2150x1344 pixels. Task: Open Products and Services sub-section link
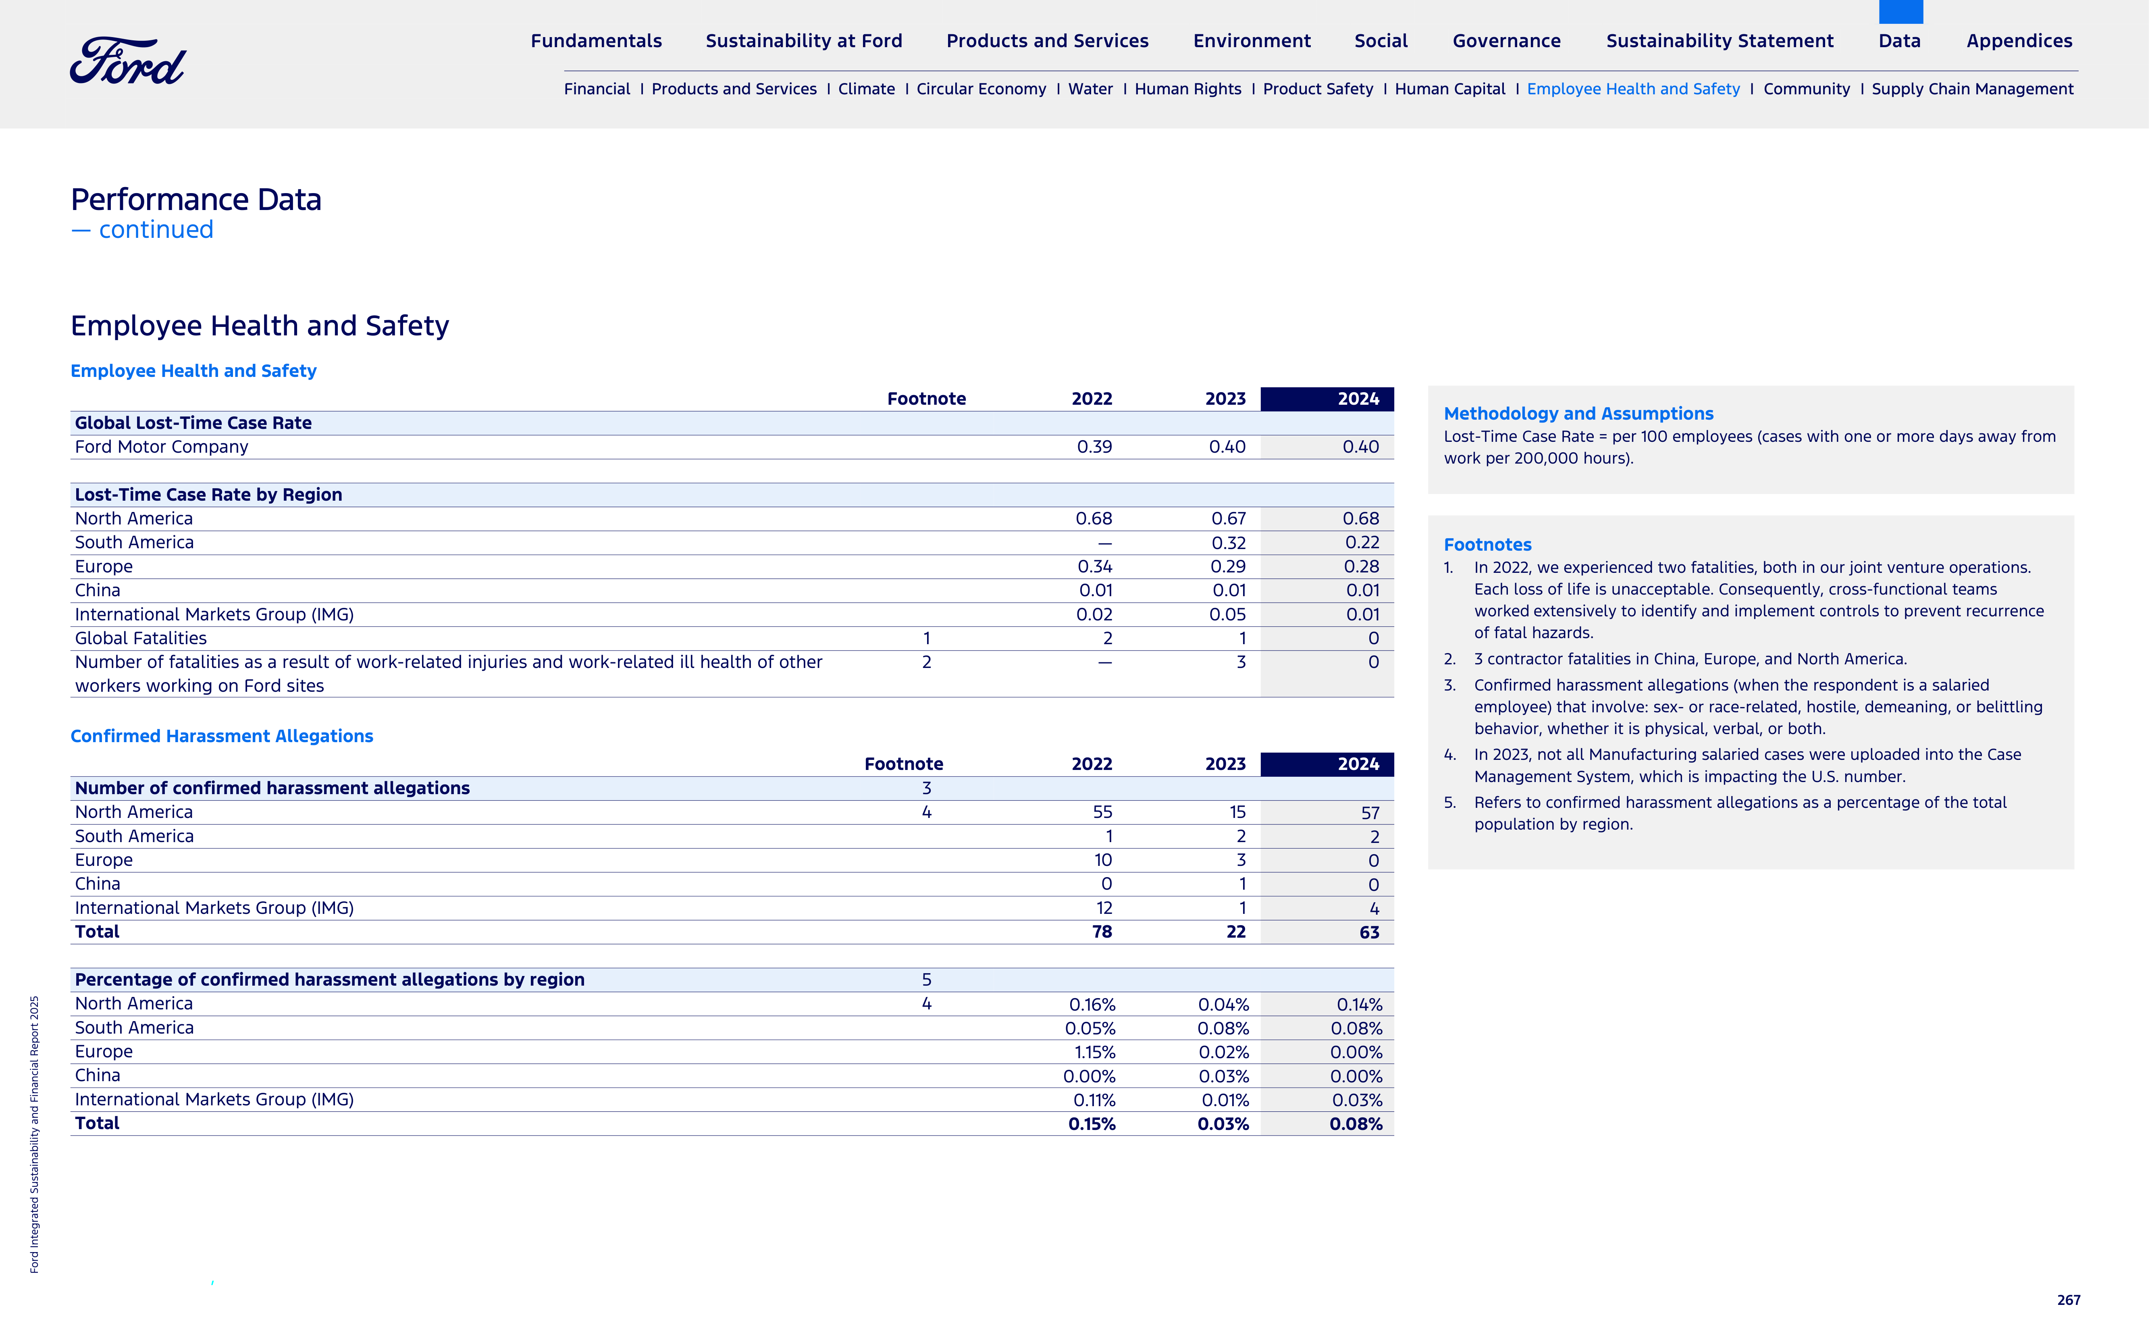click(734, 89)
